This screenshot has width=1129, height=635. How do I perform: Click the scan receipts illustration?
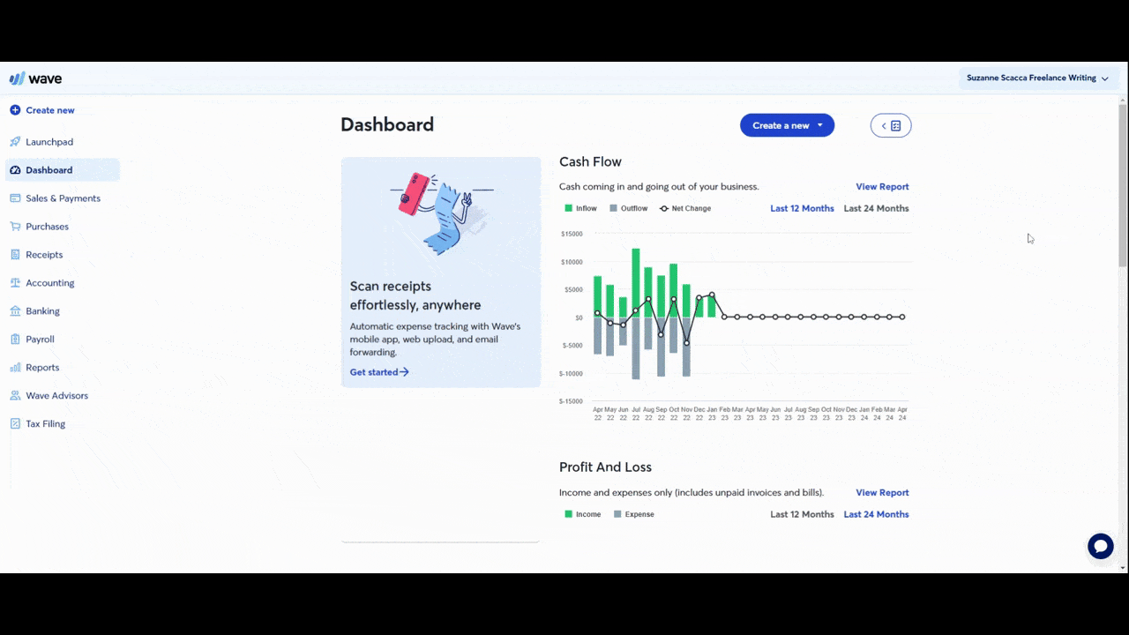pyautogui.click(x=441, y=213)
